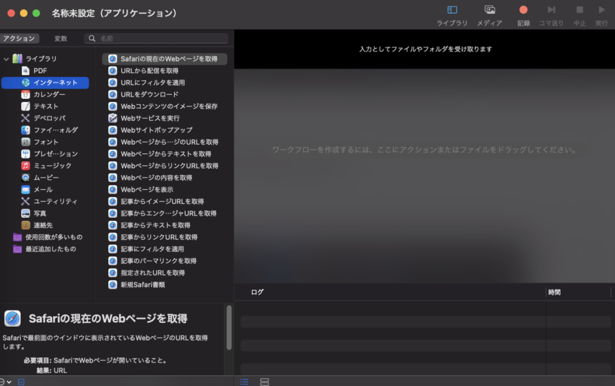Screen dimensions: 615x386
Task: Toggle the description pane visibility button
Action: 21,382
